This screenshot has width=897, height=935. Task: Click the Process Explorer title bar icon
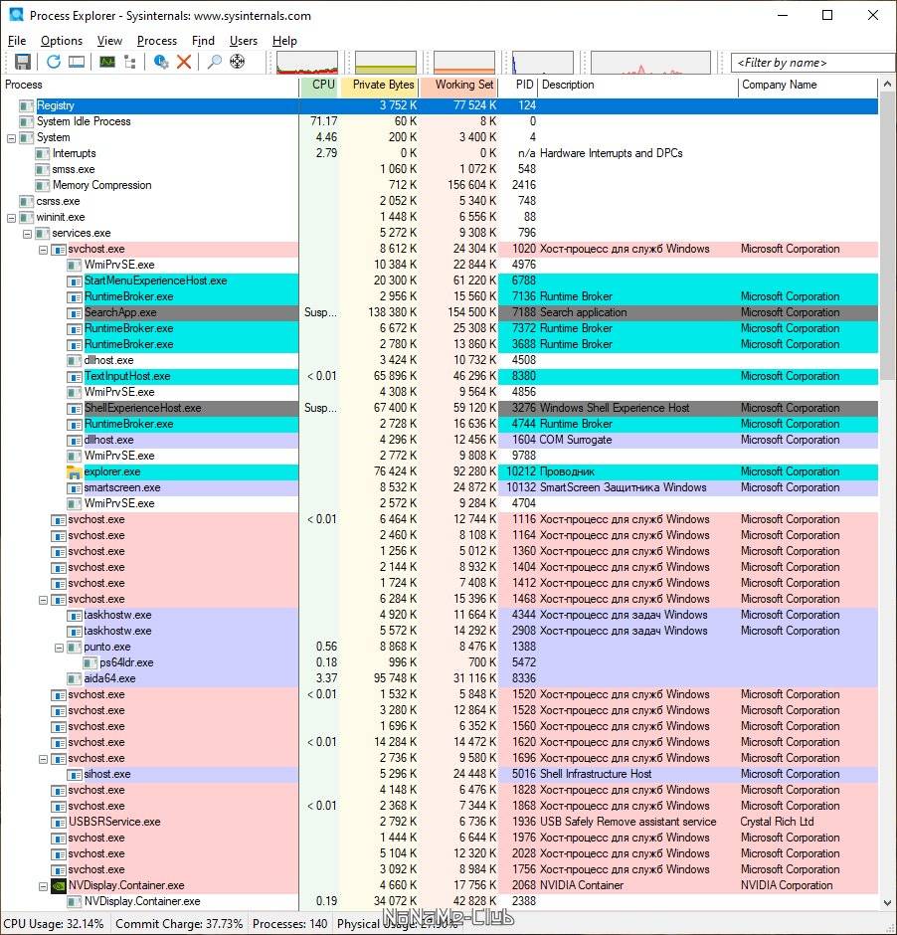point(16,14)
